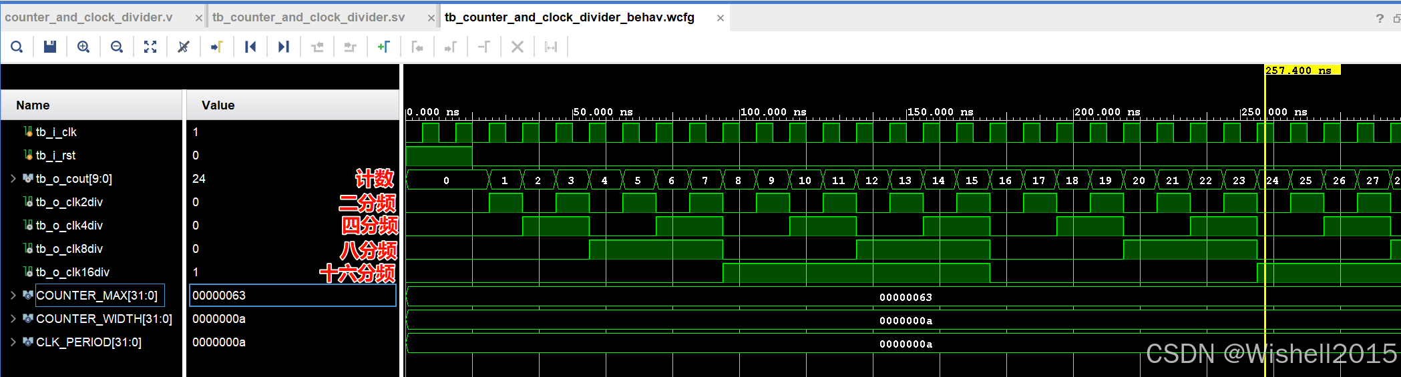Viewport: 1401px width, 377px height.
Task: Open help with the question mark icon
Action: pyautogui.click(x=1380, y=18)
